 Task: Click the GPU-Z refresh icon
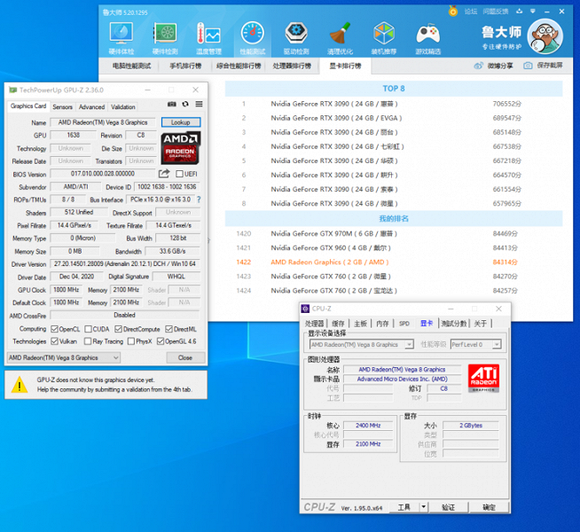(184, 106)
